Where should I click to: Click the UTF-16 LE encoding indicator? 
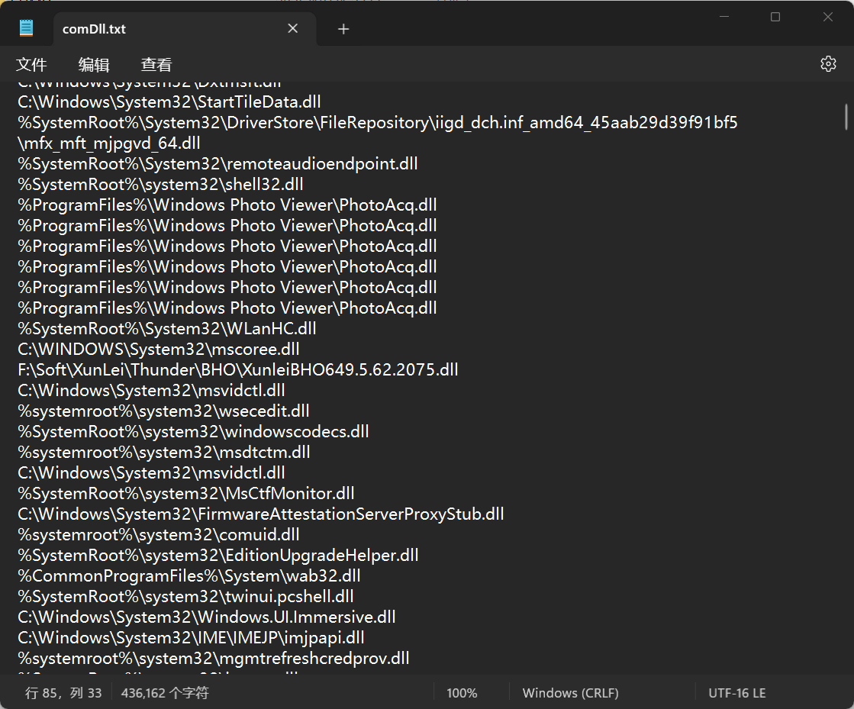(736, 693)
